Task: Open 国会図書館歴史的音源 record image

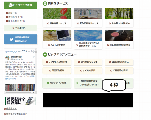Action: pyautogui.click(x=119, y=35)
